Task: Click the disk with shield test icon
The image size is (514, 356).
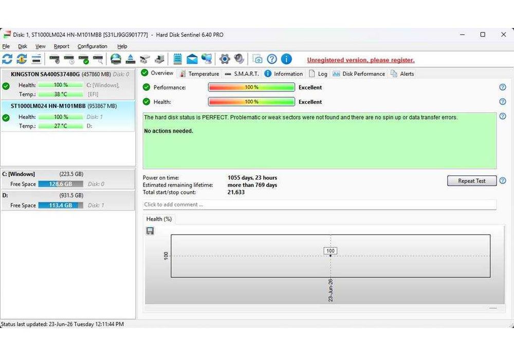Action: click(54, 59)
